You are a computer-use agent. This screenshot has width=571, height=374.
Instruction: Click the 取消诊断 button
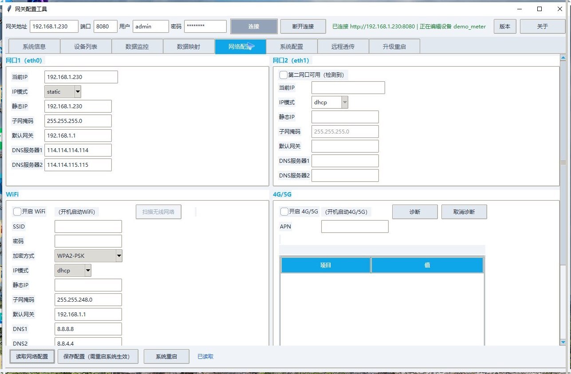pyautogui.click(x=464, y=212)
